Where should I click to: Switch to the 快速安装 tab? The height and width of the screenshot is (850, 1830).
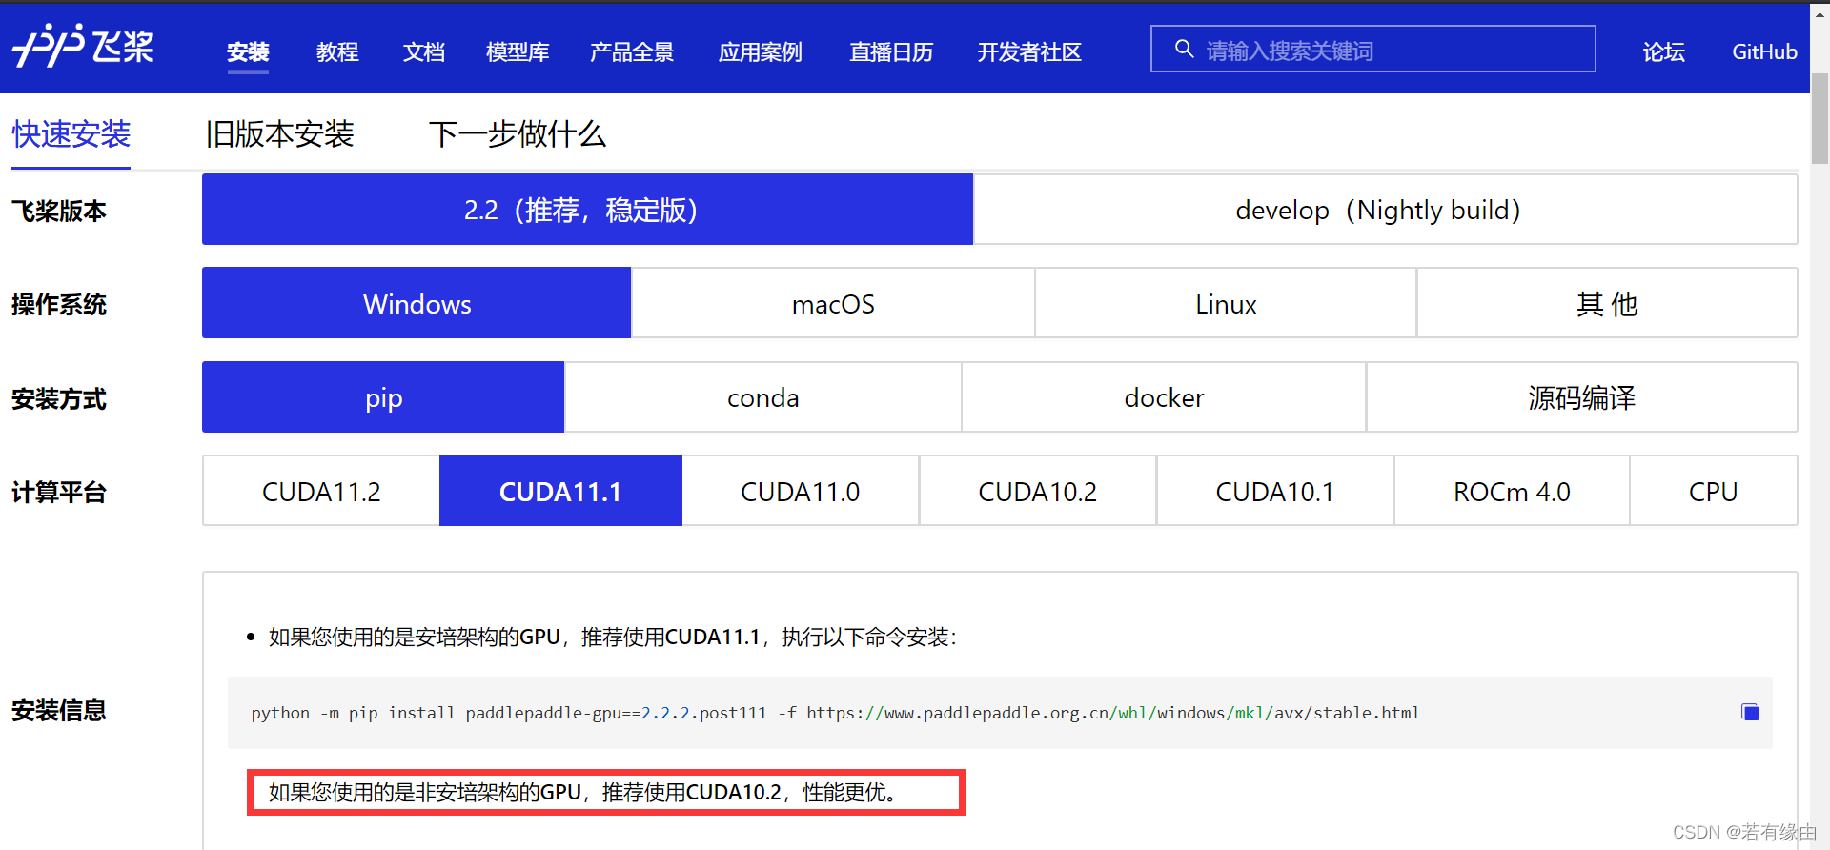click(71, 134)
